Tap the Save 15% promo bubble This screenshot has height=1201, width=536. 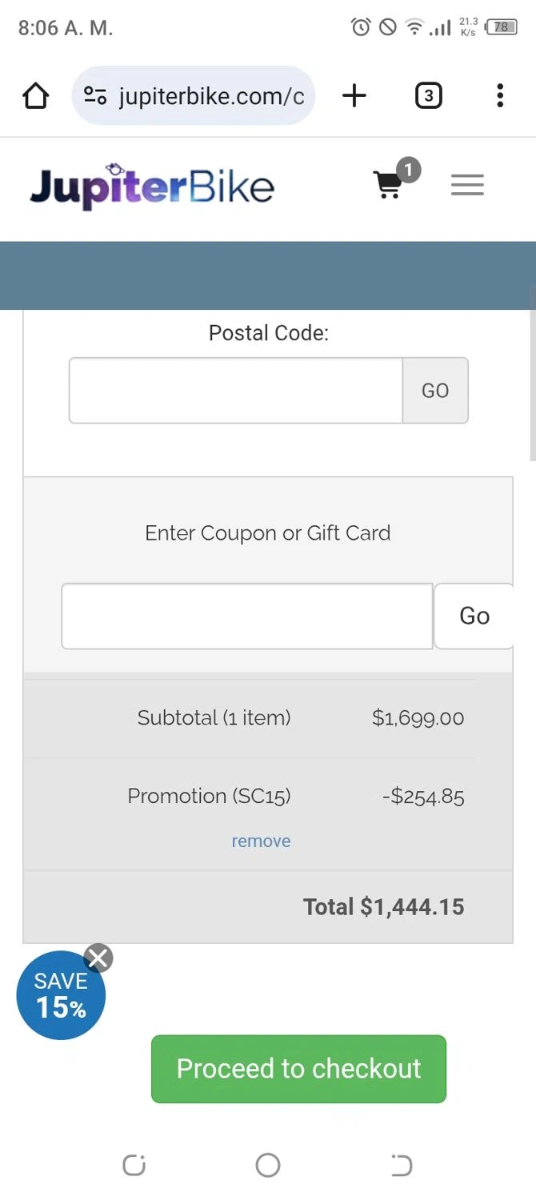[x=58, y=998]
